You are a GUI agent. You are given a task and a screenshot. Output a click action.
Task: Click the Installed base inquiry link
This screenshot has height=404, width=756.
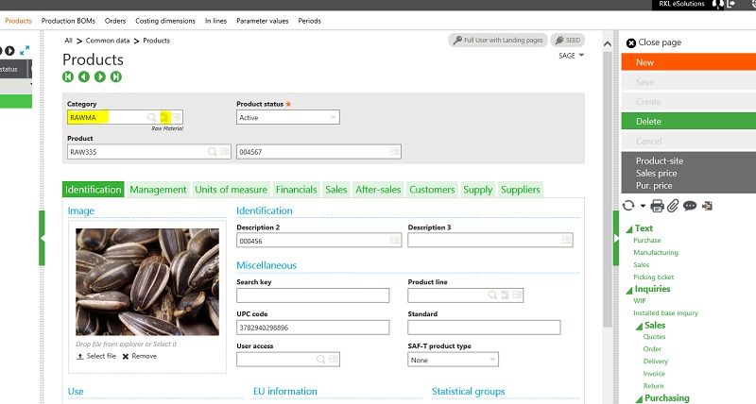(665, 312)
